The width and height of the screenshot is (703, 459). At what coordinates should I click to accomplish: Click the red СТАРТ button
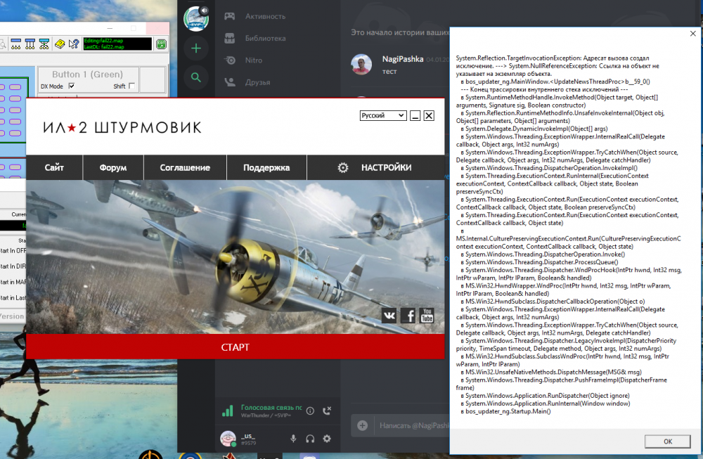tap(236, 347)
